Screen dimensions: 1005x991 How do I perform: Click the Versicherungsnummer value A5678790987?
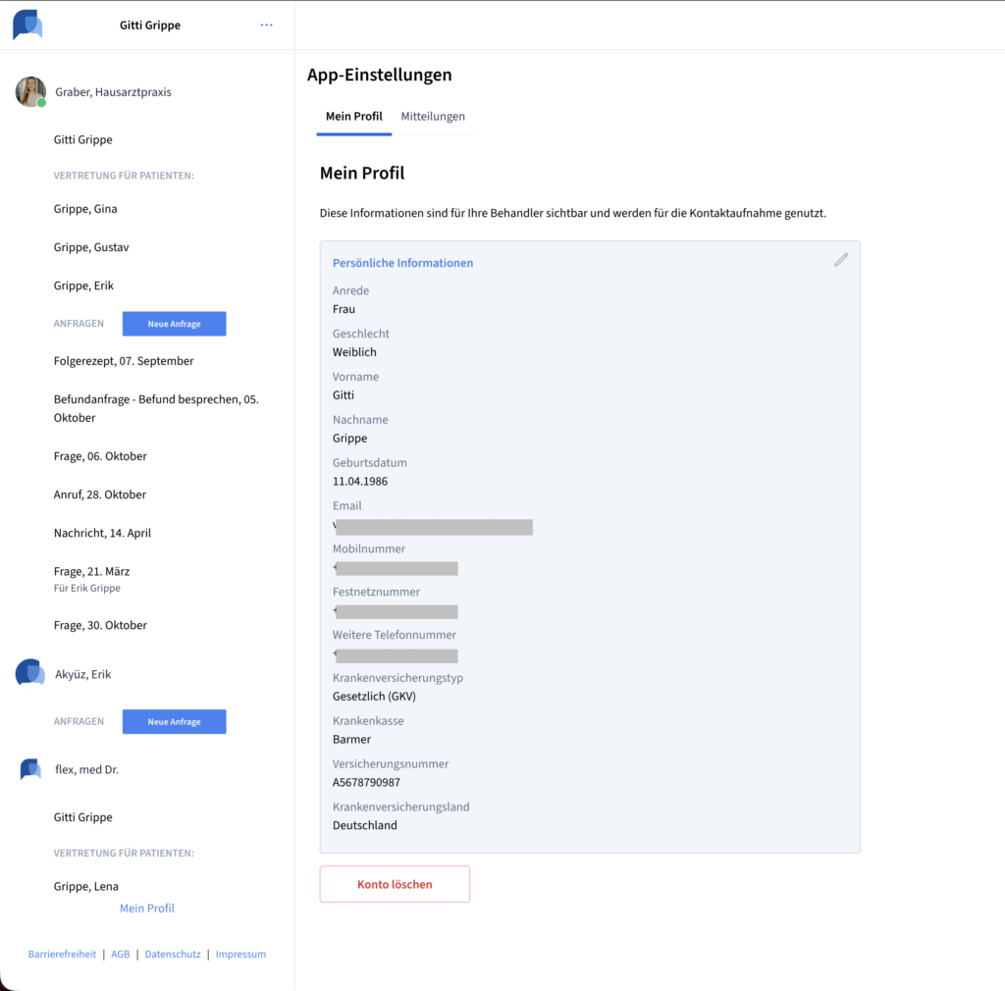point(366,782)
